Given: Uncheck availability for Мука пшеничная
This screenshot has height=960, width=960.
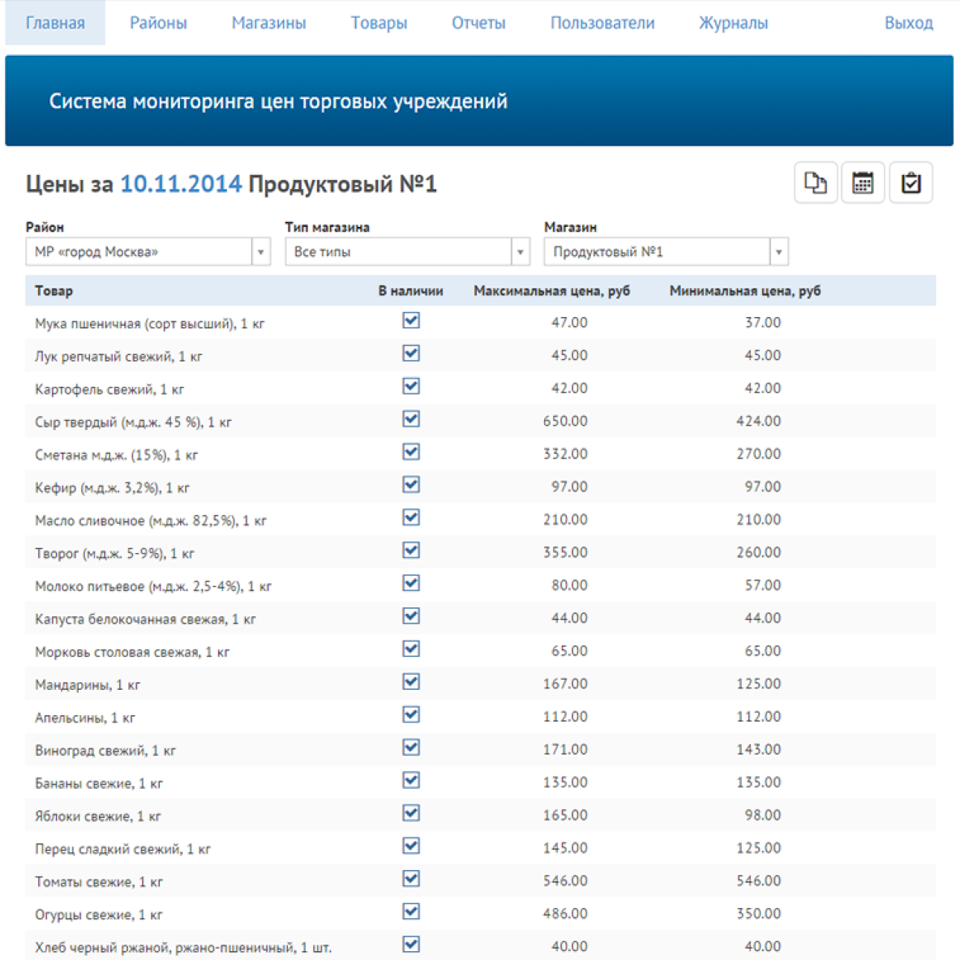Looking at the screenshot, I should click(411, 321).
